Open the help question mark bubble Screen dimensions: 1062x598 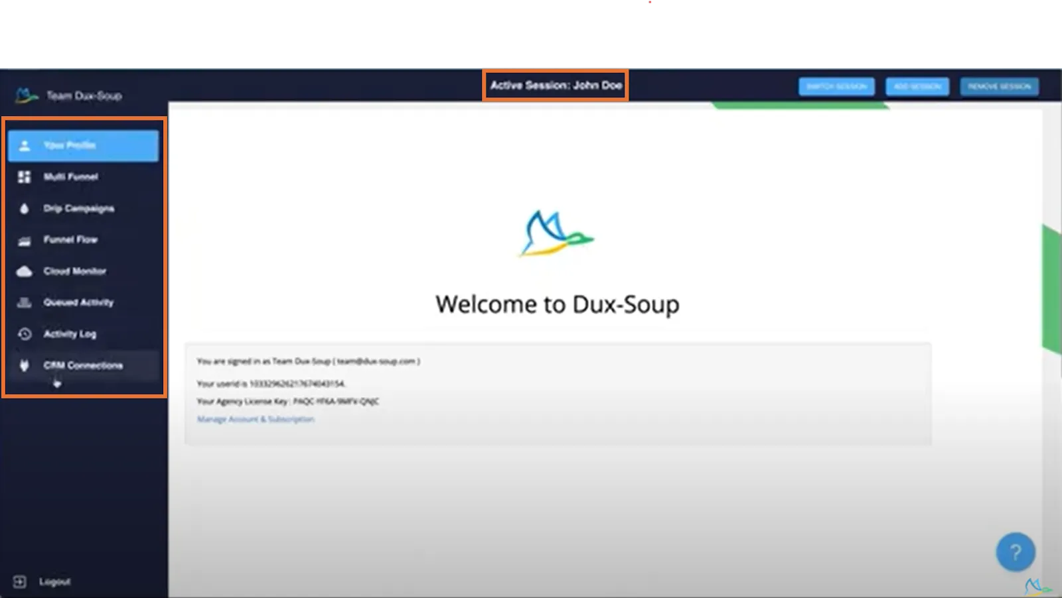click(x=1014, y=552)
